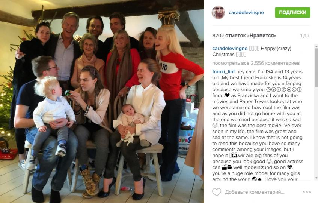Open the three-dot more options menu
Image resolution: width=318 pixels, height=203 pixels.
307,192
